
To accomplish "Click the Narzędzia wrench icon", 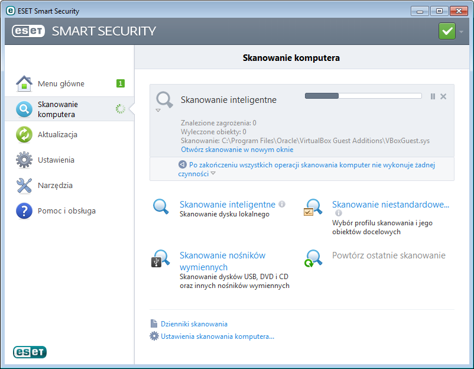I will (x=24, y=186).
